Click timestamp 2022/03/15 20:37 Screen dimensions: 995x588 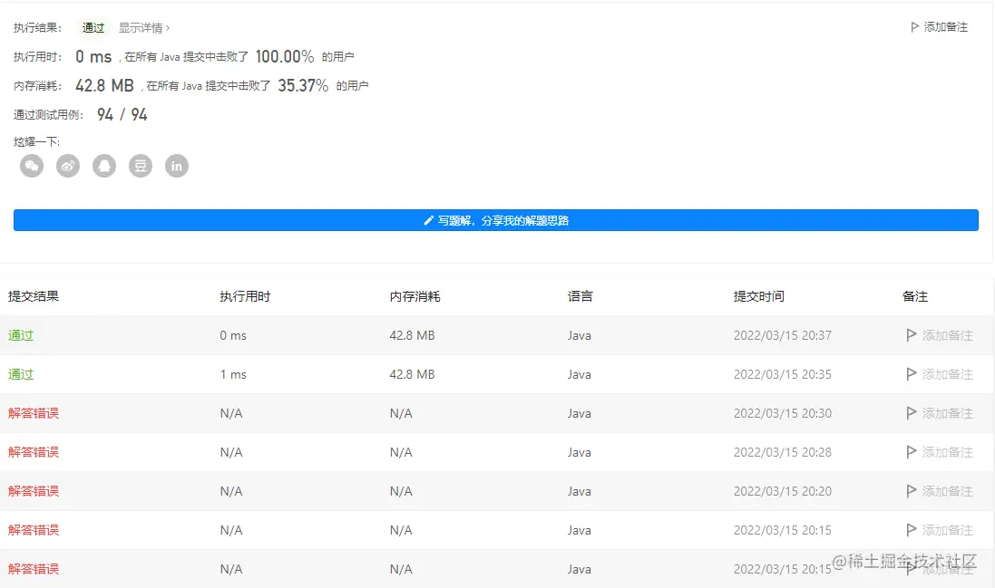(x=783, y=335)
